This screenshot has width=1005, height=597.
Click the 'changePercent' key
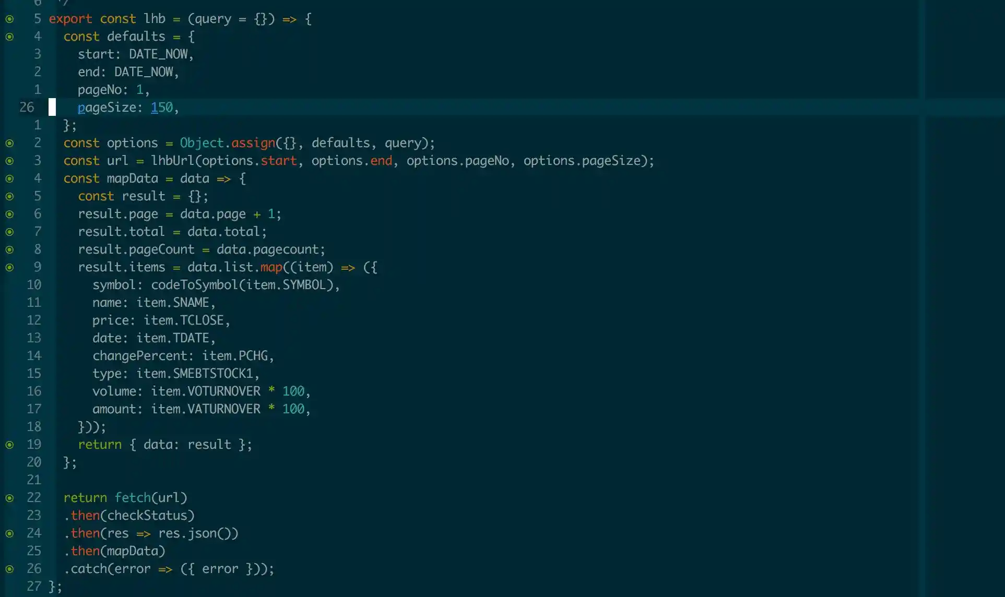point(140,356)
